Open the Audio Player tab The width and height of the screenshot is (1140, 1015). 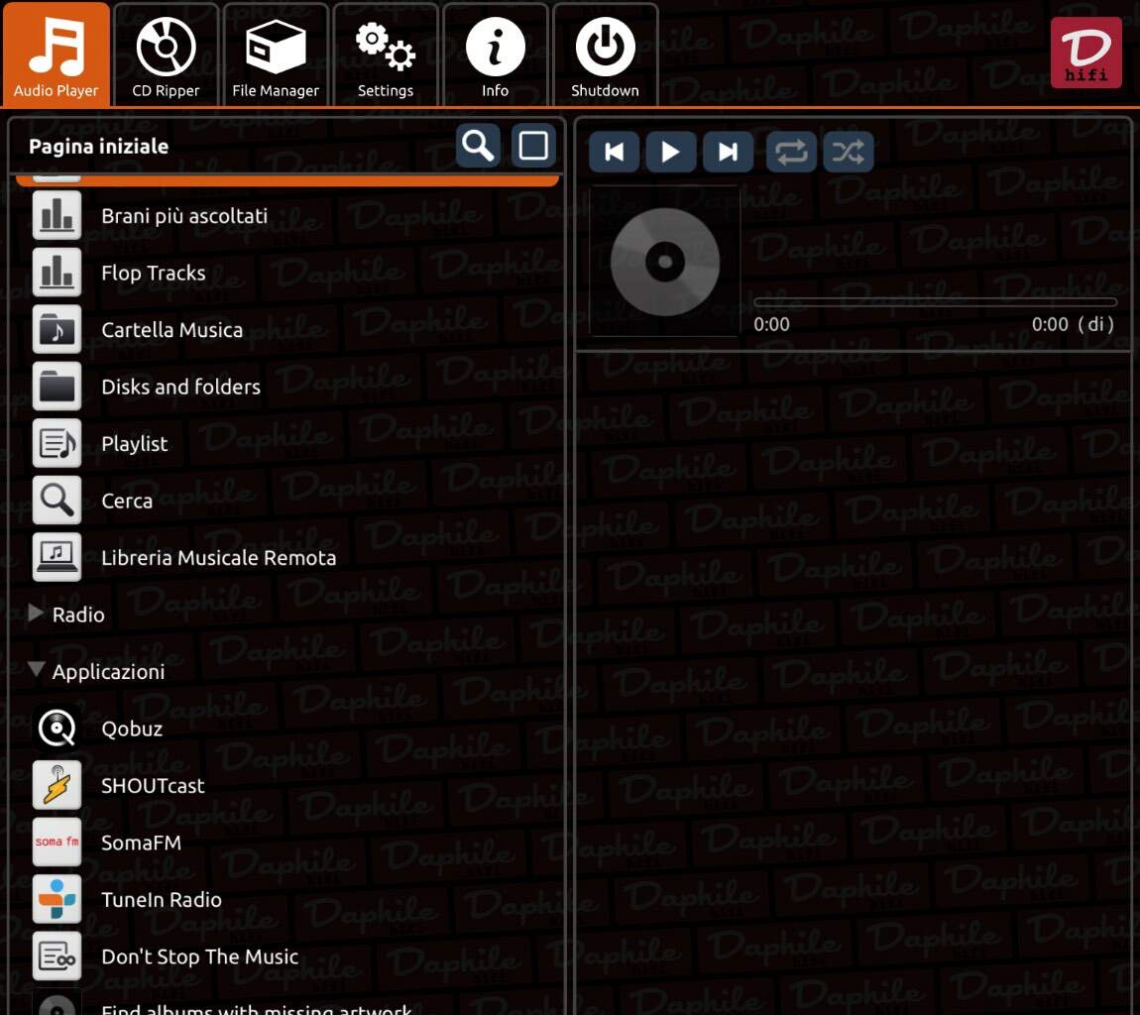(56, 54)
